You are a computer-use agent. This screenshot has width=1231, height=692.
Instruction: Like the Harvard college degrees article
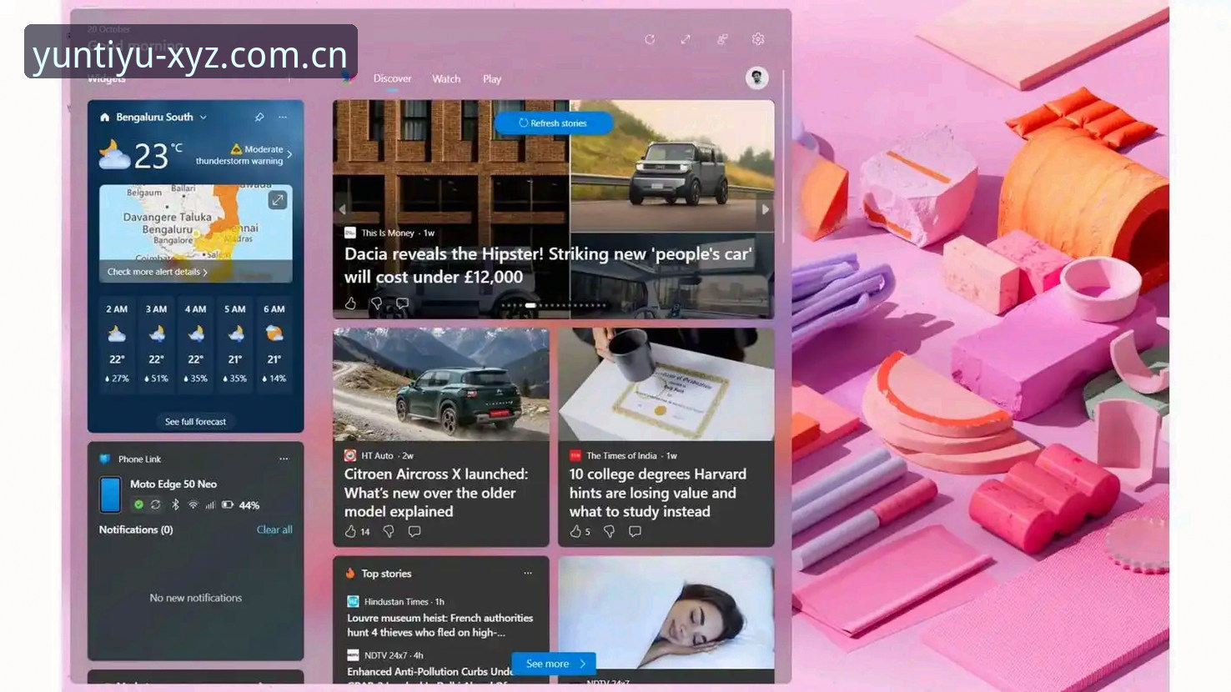point(575,531)
